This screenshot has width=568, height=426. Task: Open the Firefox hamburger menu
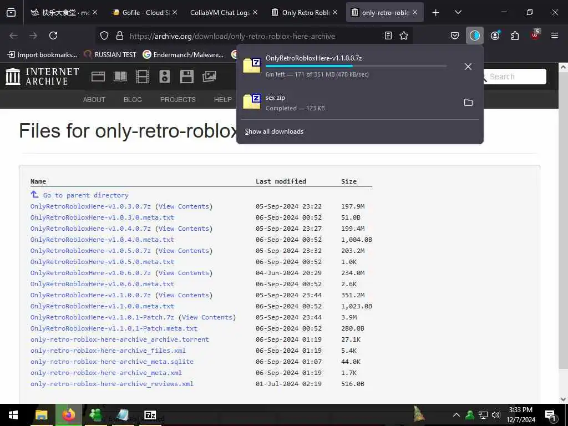[x=554, y=35]
